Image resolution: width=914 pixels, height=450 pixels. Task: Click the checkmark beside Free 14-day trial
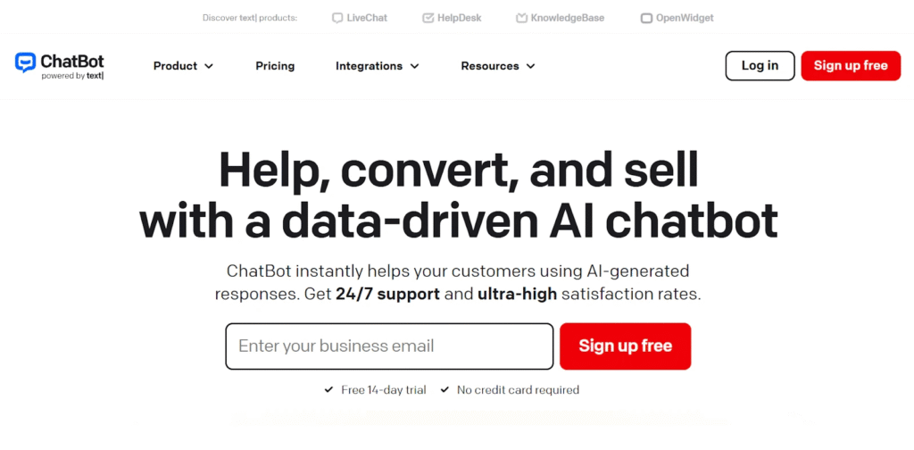(329, 390)
